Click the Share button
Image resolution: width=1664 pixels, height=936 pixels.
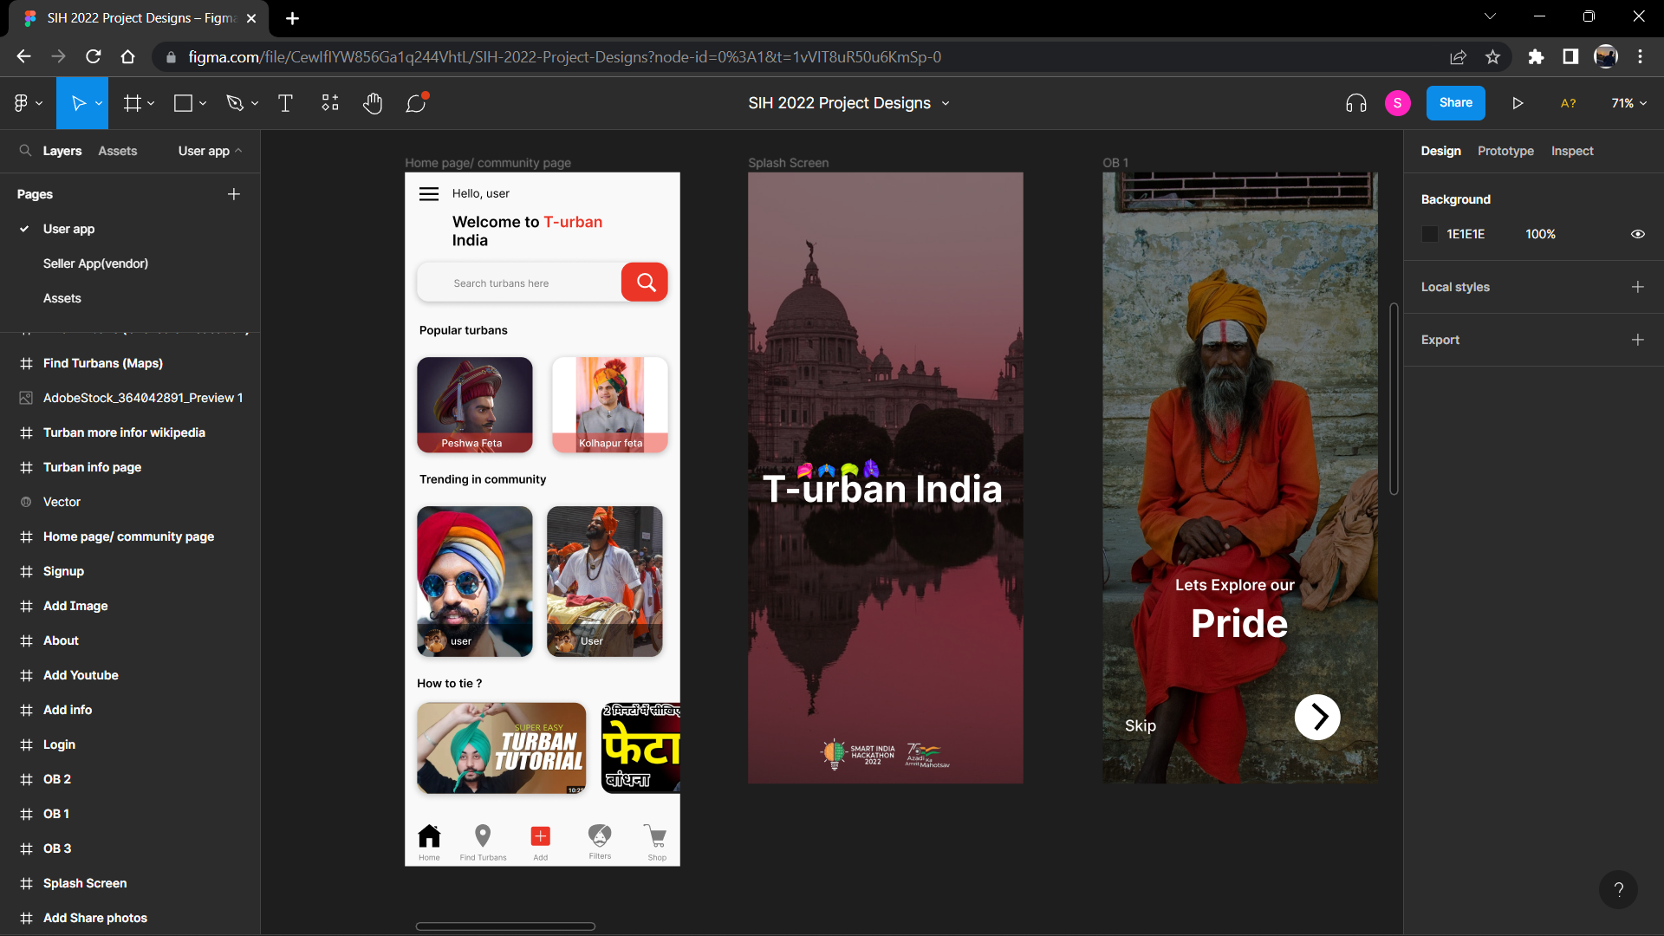(1455, 102)
